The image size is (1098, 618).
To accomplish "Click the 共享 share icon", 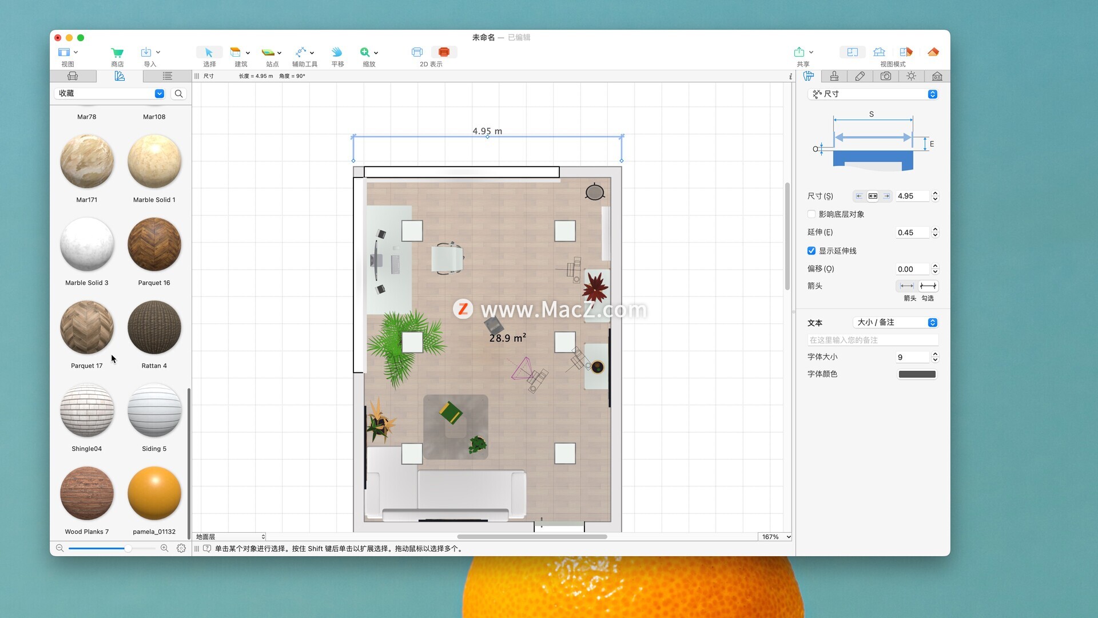I will coord(799,52).
